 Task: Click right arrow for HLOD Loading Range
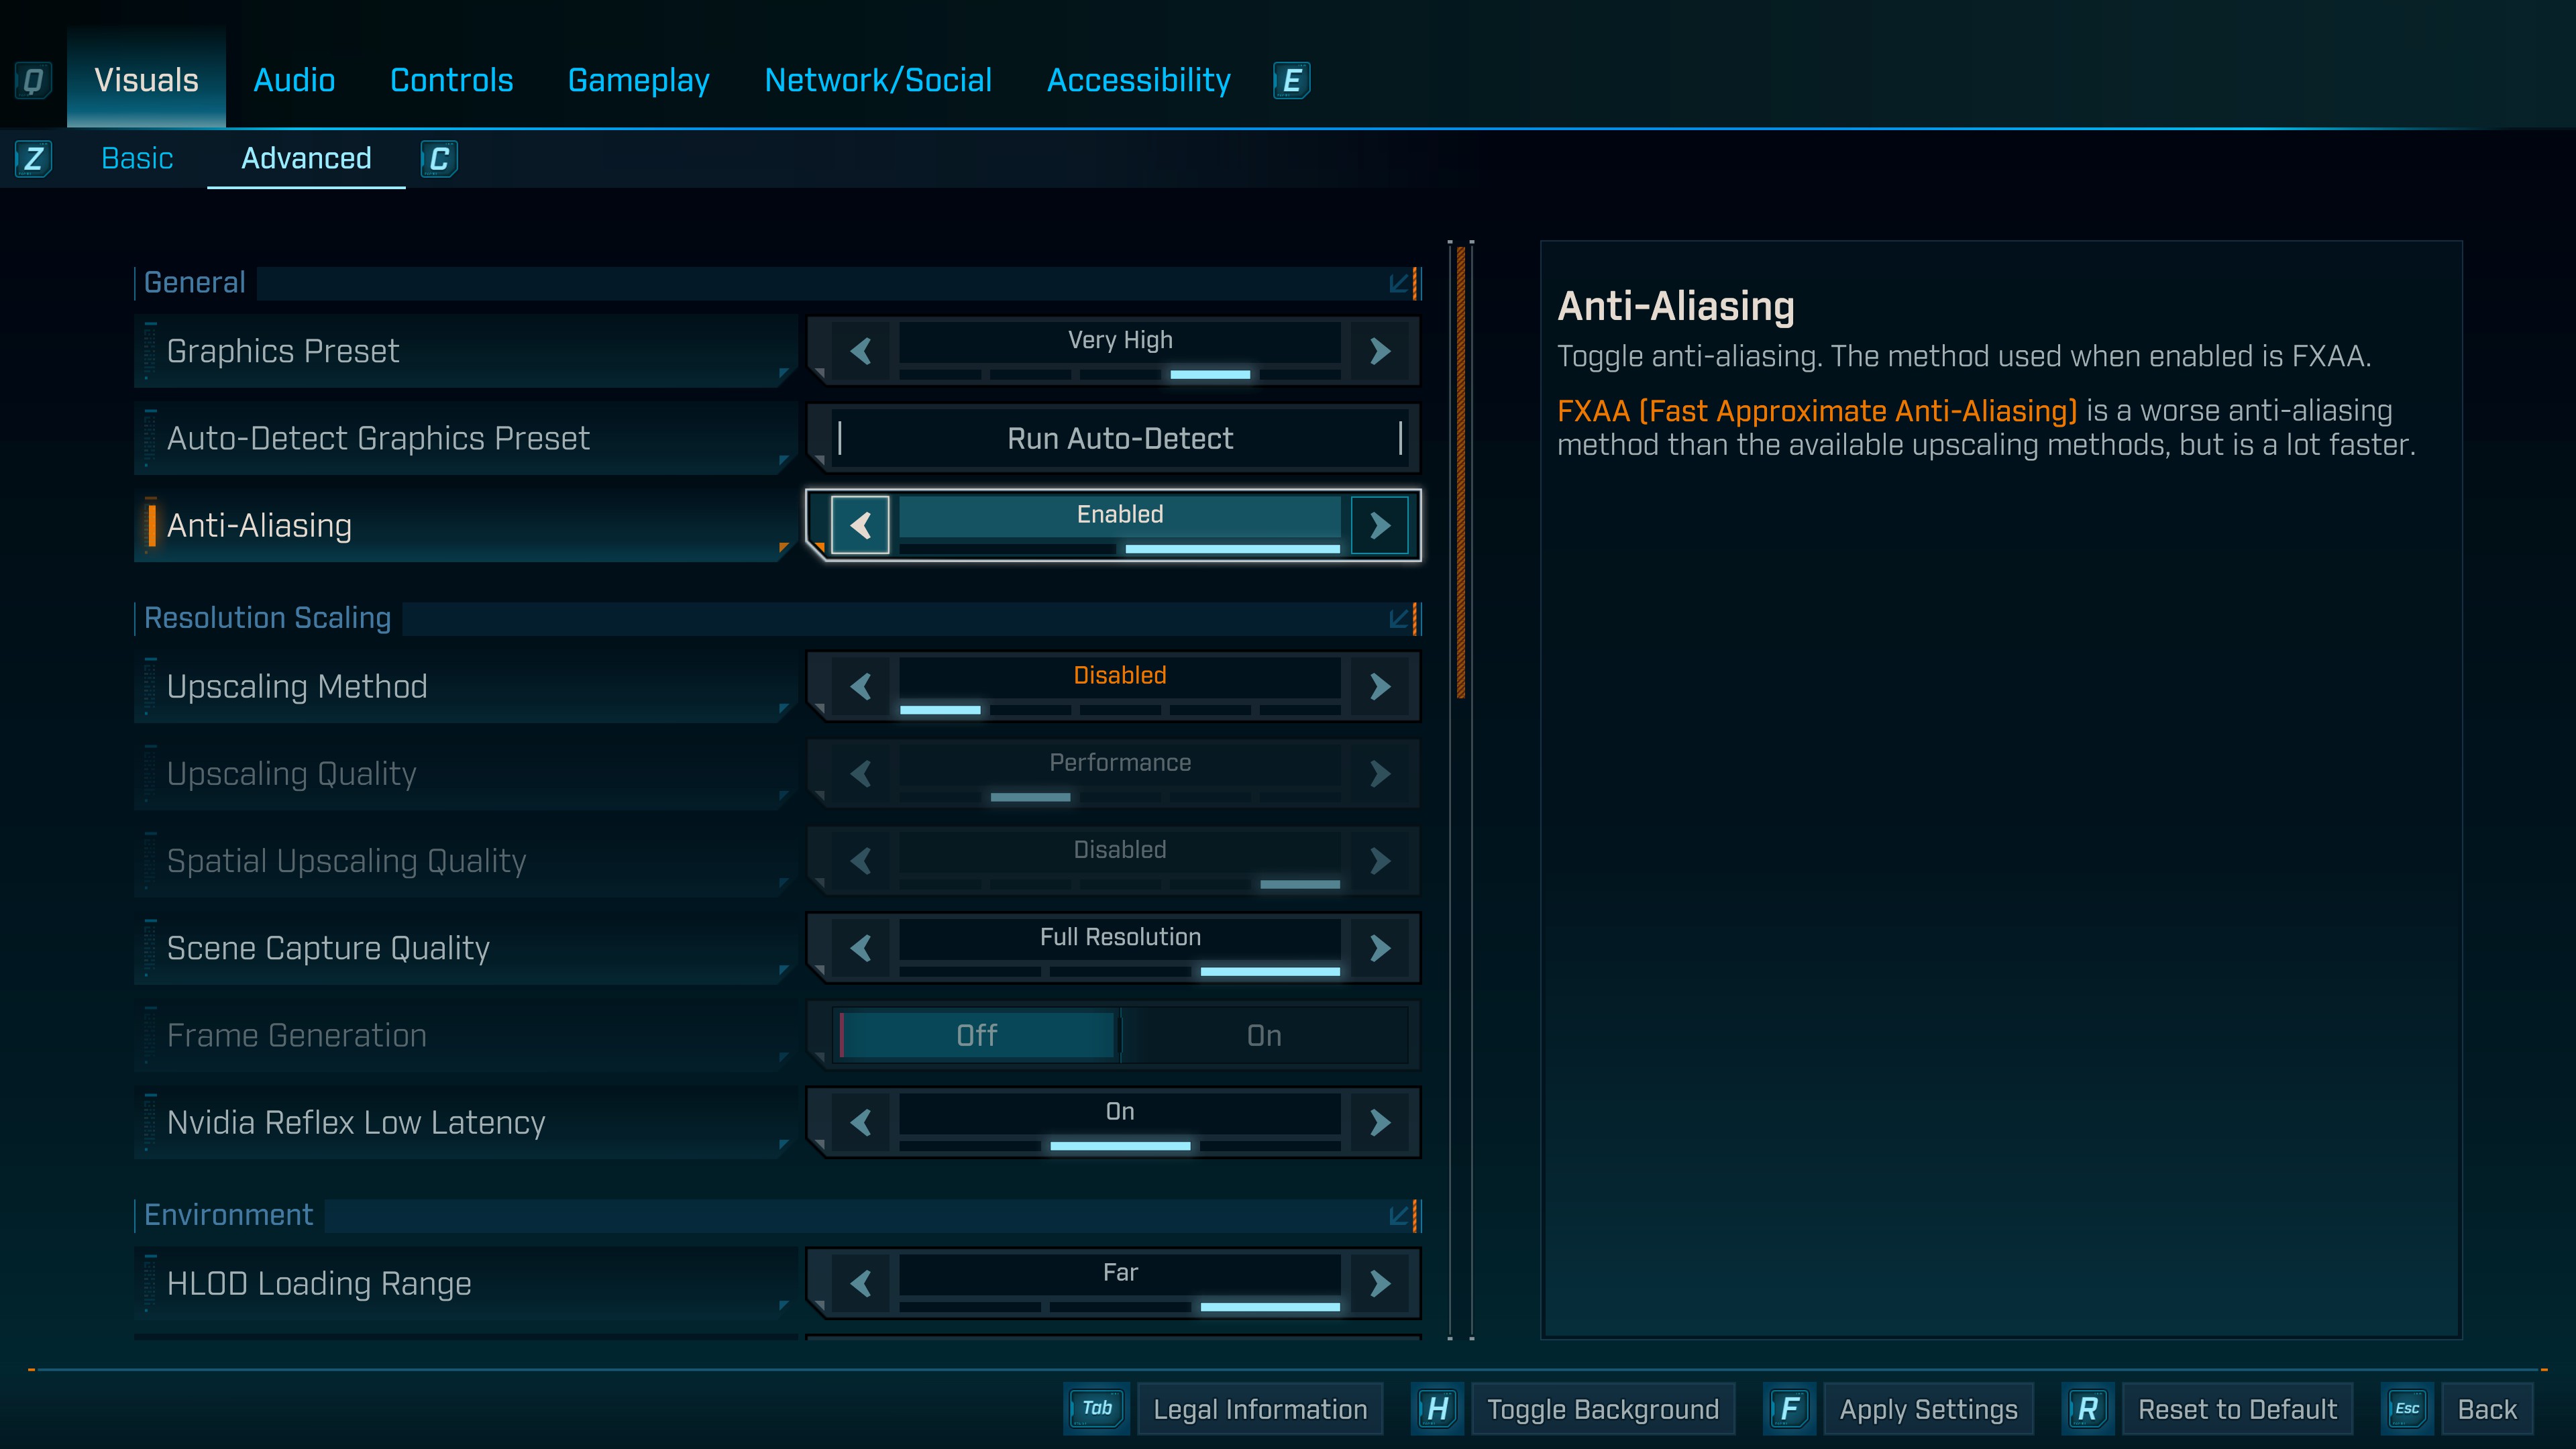[1380, 1283]
